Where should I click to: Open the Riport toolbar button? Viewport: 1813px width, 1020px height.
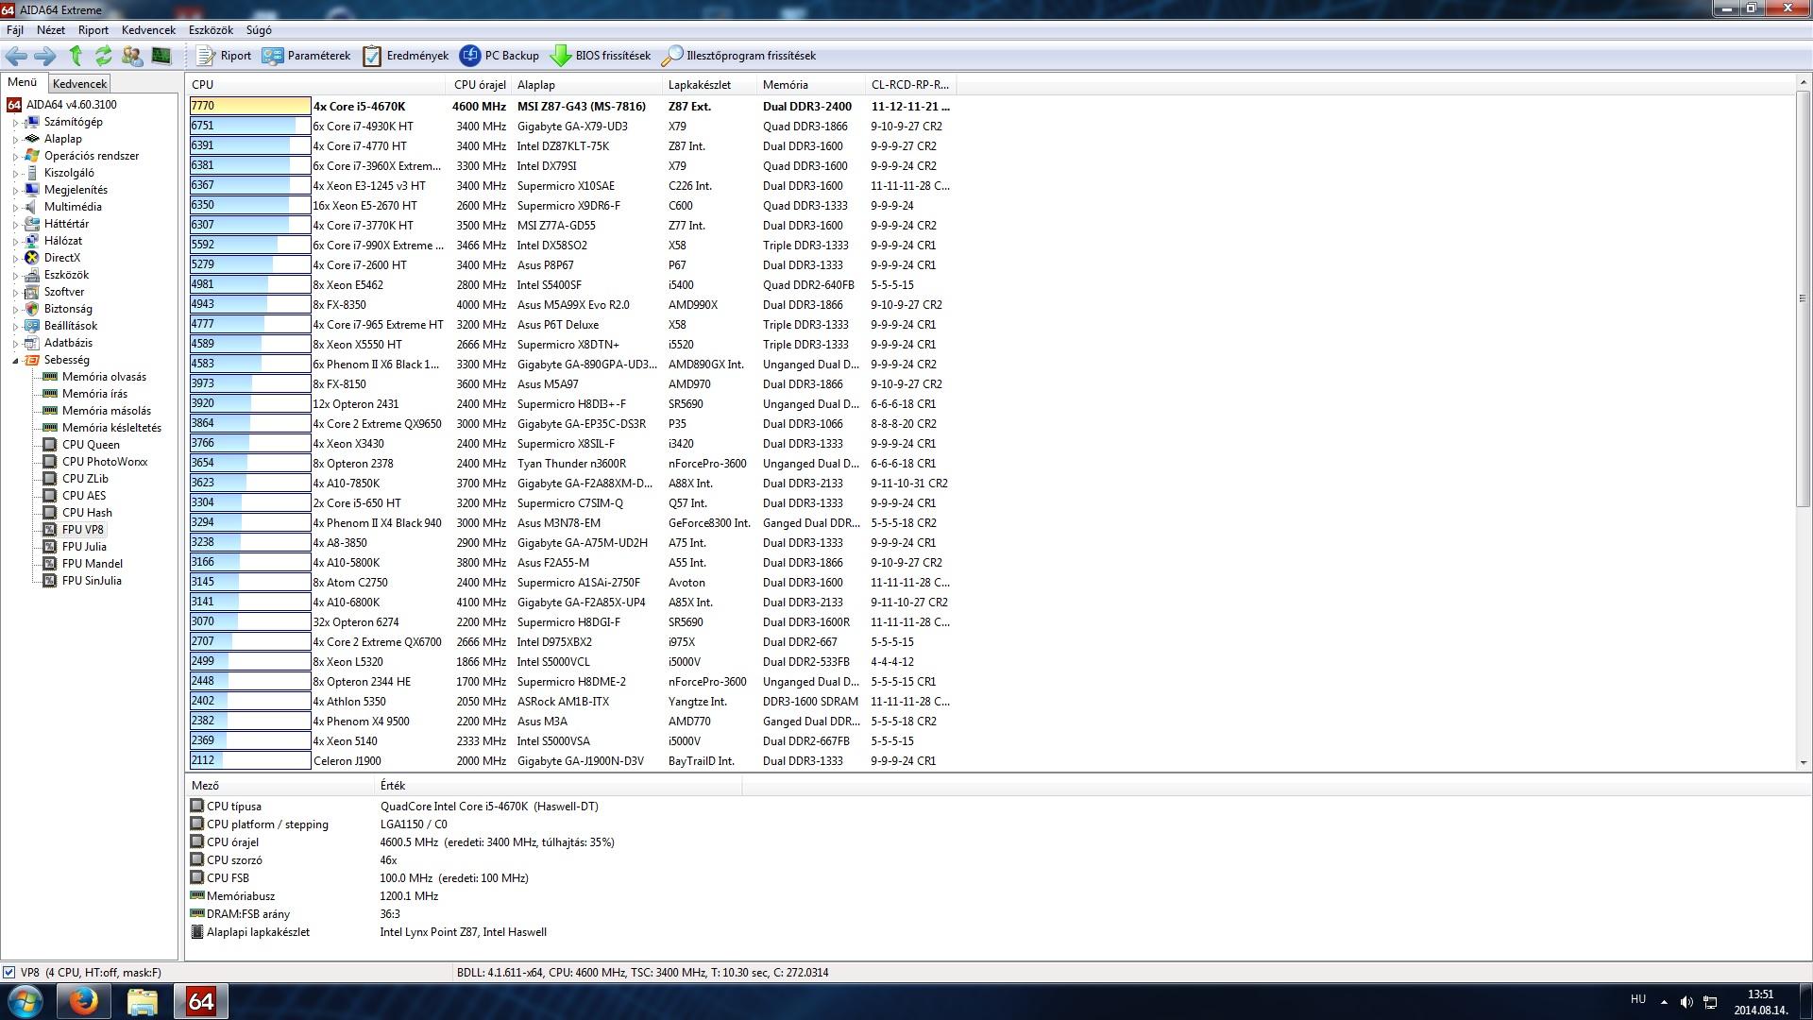pyautogui.click(x=224, y=56)
